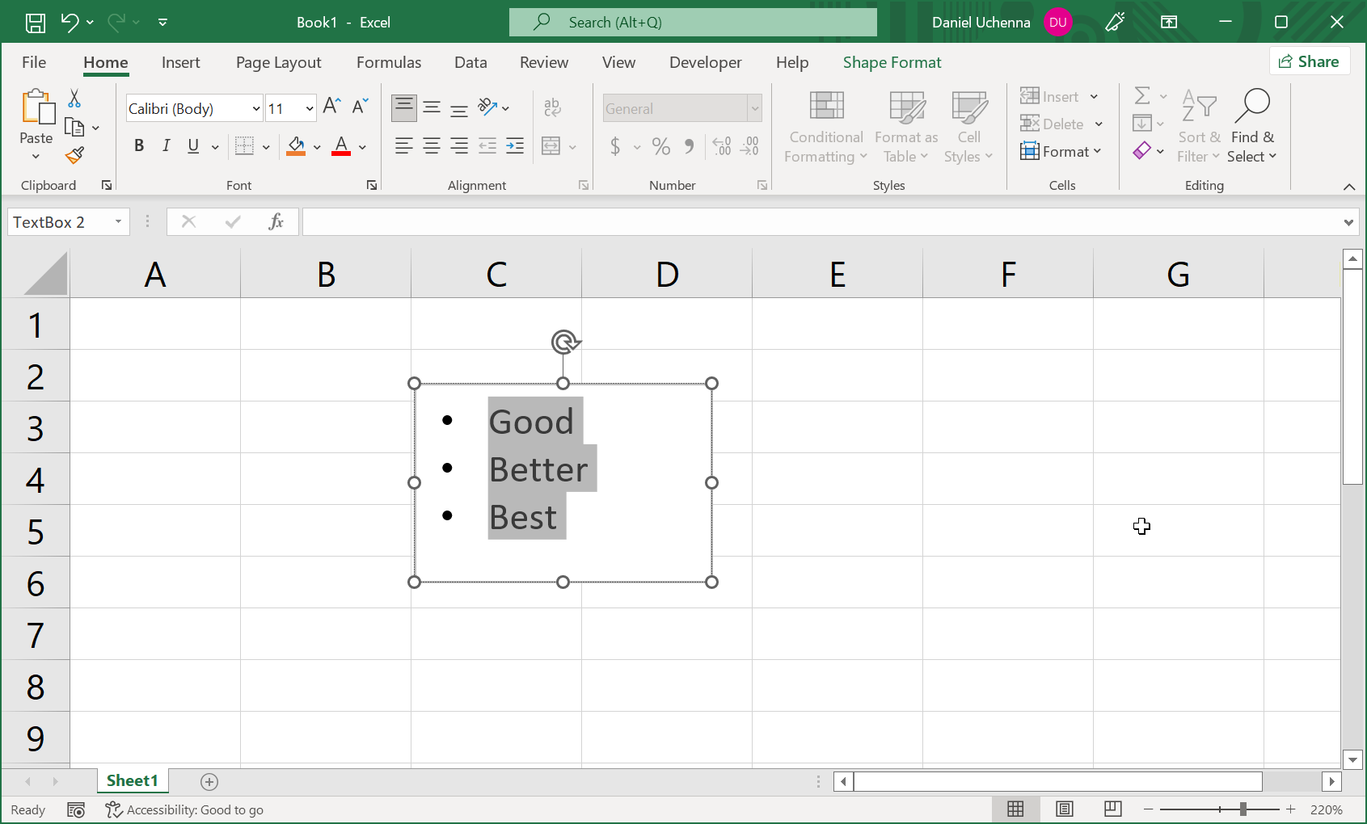Image resolution: width=1367 pixels, height=824 pixels.
Task: Click the Increase Font Size icon
Action: pos(331,107)
